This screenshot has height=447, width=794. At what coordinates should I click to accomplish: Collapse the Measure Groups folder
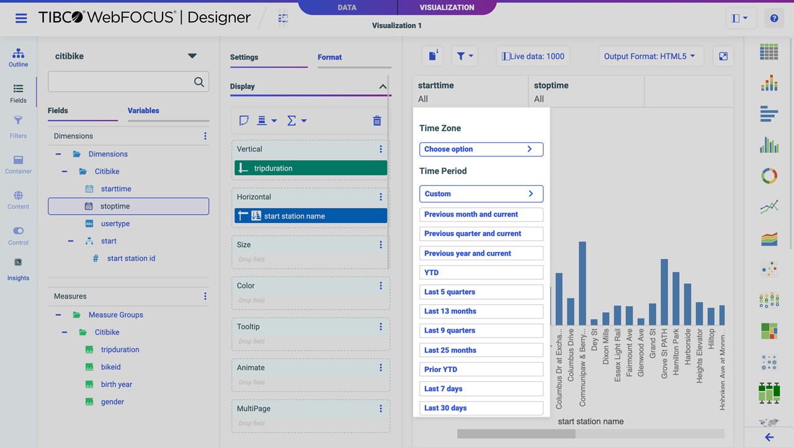click(58, 315)
